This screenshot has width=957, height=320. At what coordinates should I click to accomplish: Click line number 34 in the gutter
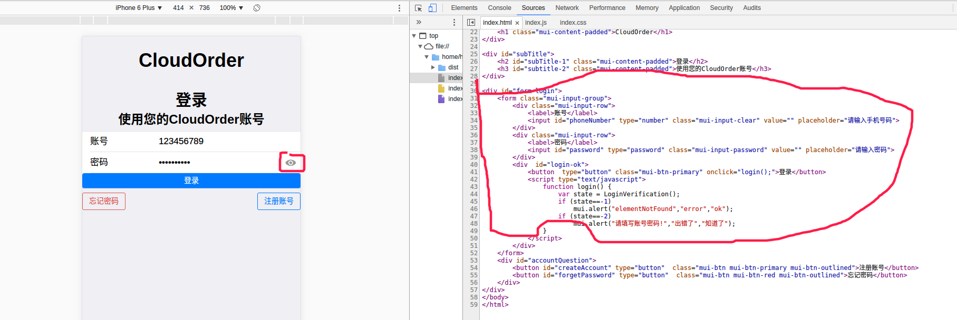tap(473, 121)
